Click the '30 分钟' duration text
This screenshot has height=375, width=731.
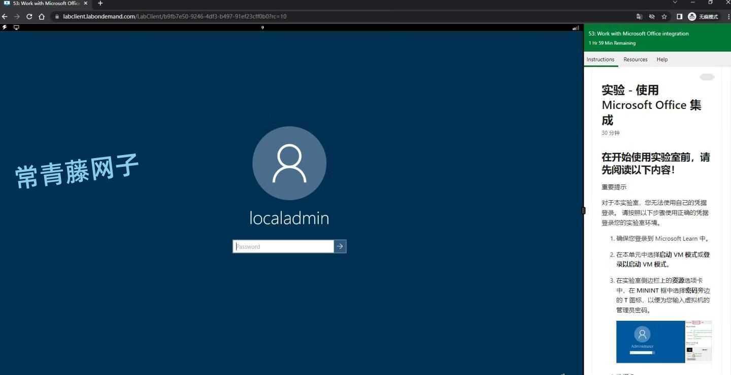pos(611,133)
